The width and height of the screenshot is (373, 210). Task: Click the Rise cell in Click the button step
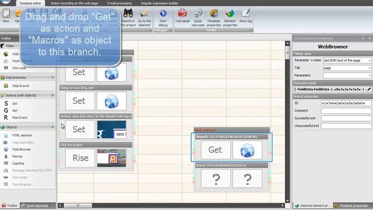(x=80, y=158)
